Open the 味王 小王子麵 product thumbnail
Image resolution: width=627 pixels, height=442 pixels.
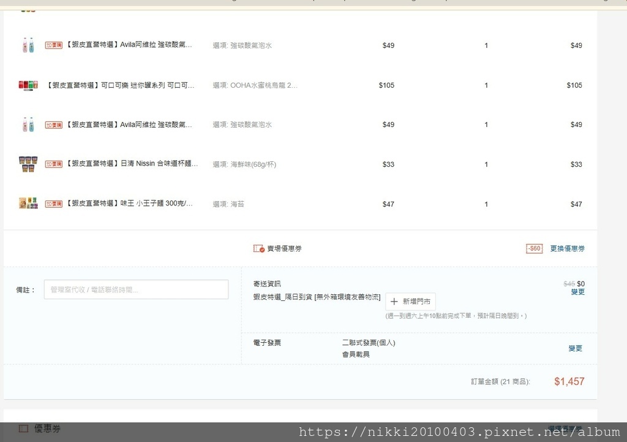click(28, 204)
